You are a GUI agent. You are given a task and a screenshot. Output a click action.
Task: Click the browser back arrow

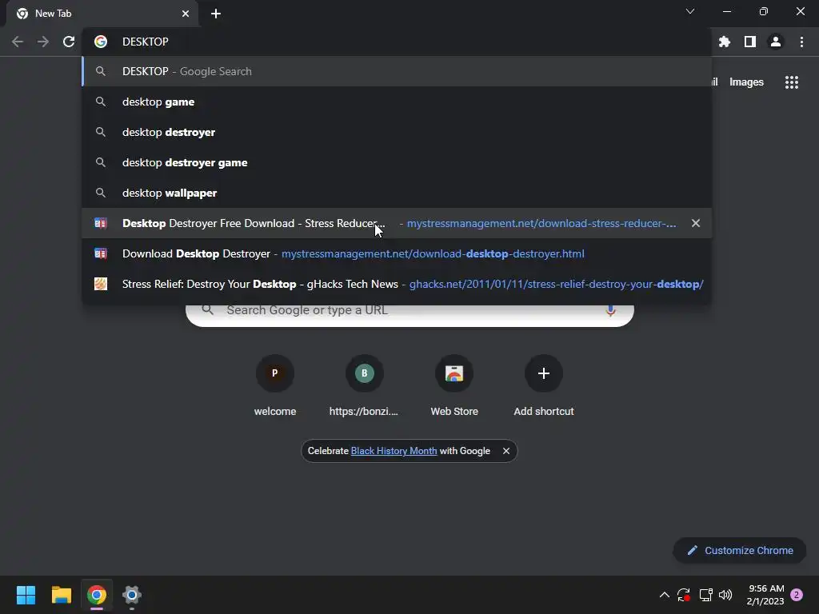click(x=18, y=42)
